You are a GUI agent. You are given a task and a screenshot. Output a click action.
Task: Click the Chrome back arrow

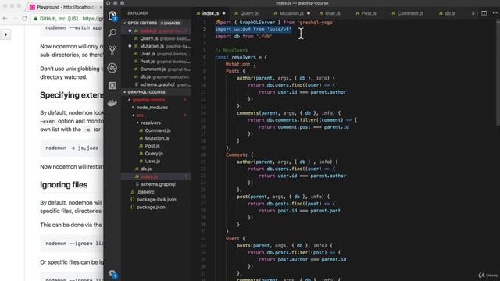pos(5,19)
